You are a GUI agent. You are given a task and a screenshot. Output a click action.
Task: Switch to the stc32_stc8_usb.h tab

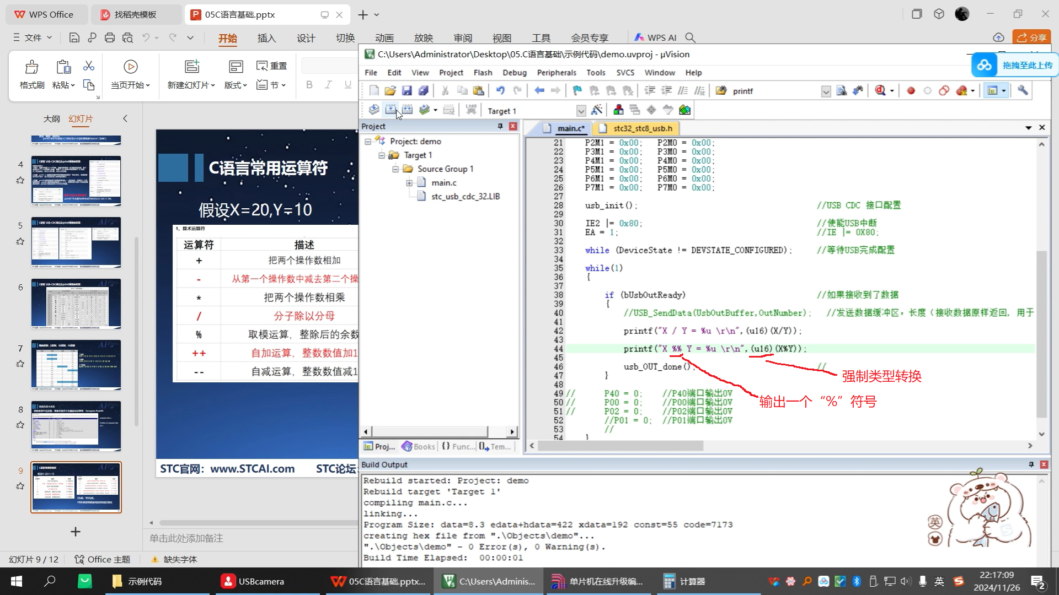coord(643,128)
